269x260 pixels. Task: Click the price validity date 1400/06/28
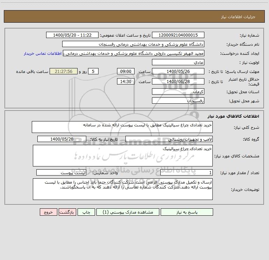tap(178, 81)
